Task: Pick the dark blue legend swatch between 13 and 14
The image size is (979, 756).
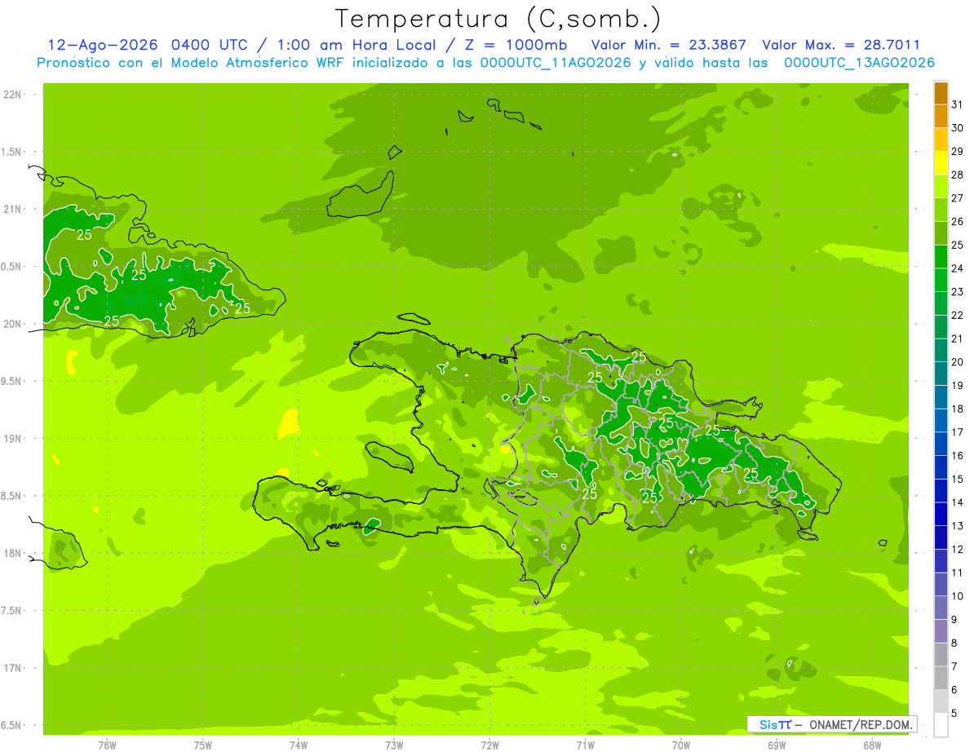Action: (941, 515)
